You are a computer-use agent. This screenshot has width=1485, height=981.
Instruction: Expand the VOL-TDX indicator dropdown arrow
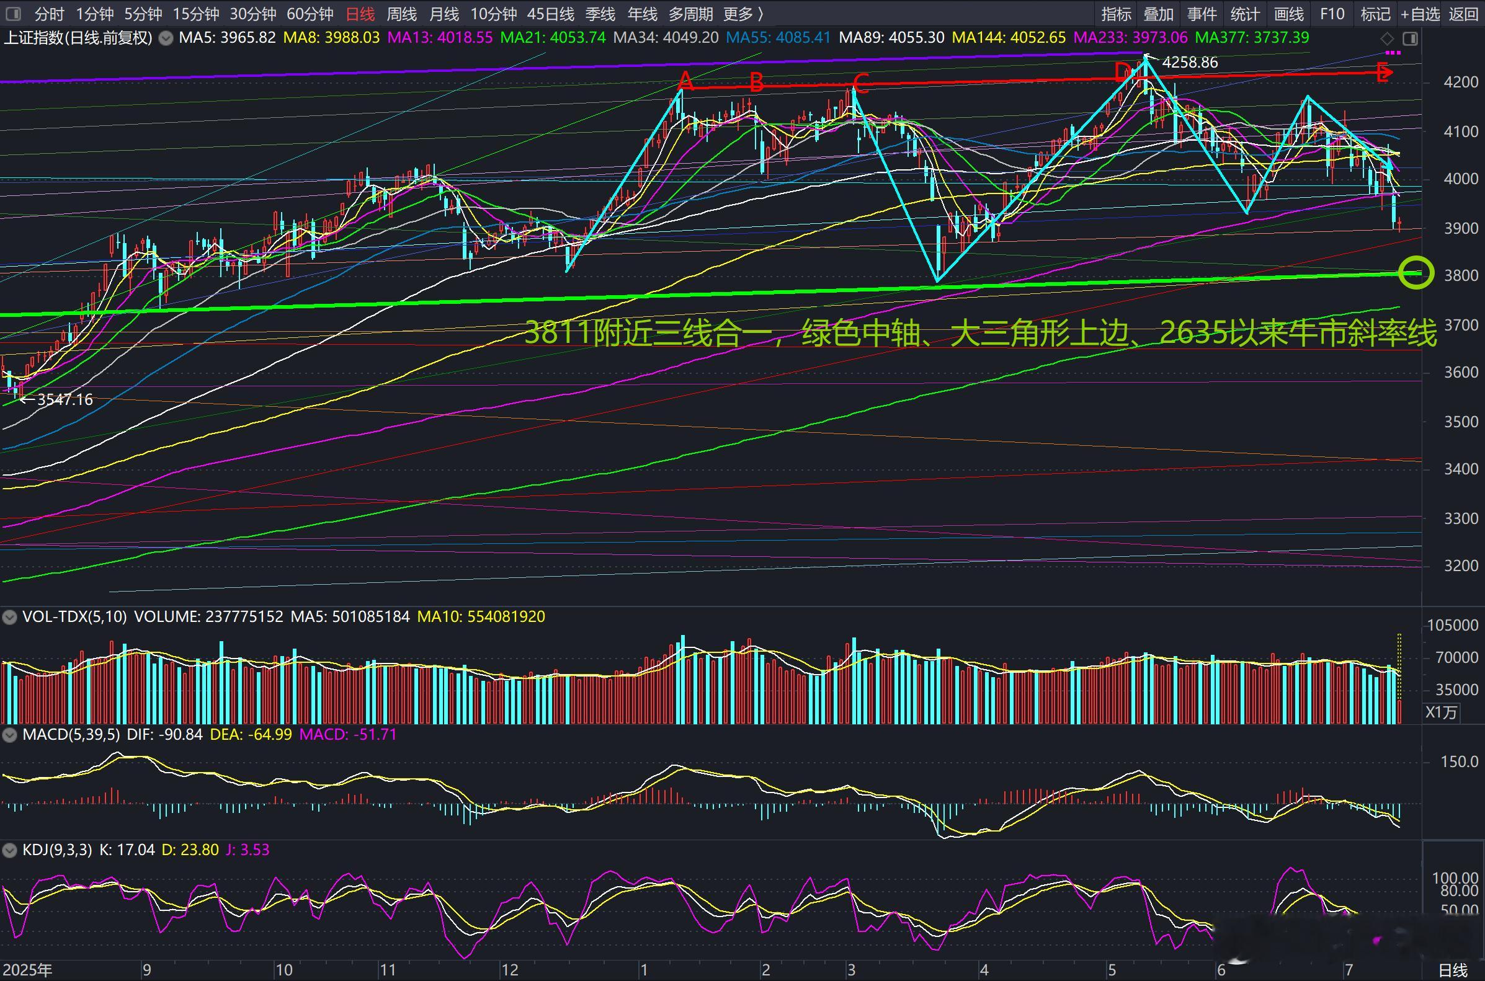[9, 618]
